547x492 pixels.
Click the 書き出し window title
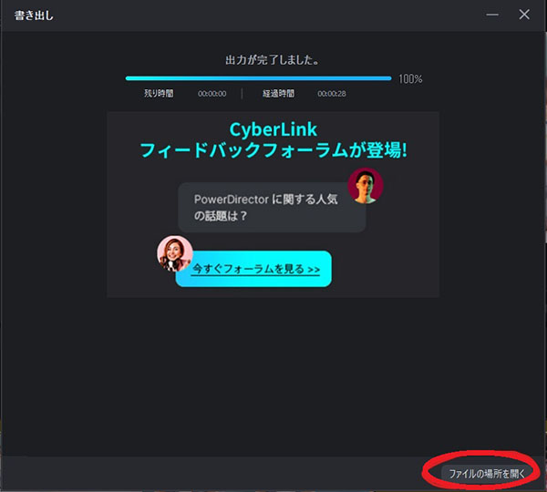pyautogui.click(x=34, y=15)
